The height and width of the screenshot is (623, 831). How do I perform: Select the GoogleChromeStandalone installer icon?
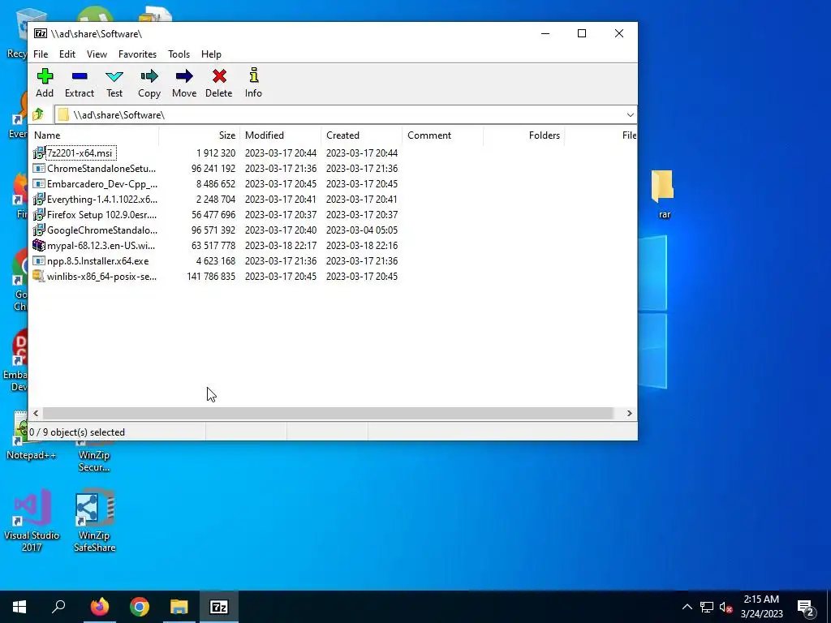point(39,230)
